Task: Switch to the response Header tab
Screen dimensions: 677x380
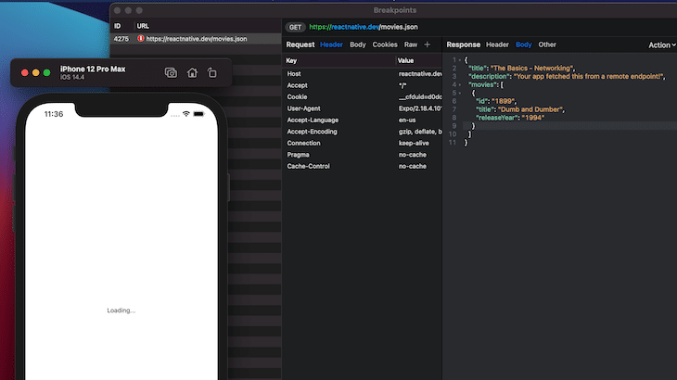Action: [x=497, y=44]
